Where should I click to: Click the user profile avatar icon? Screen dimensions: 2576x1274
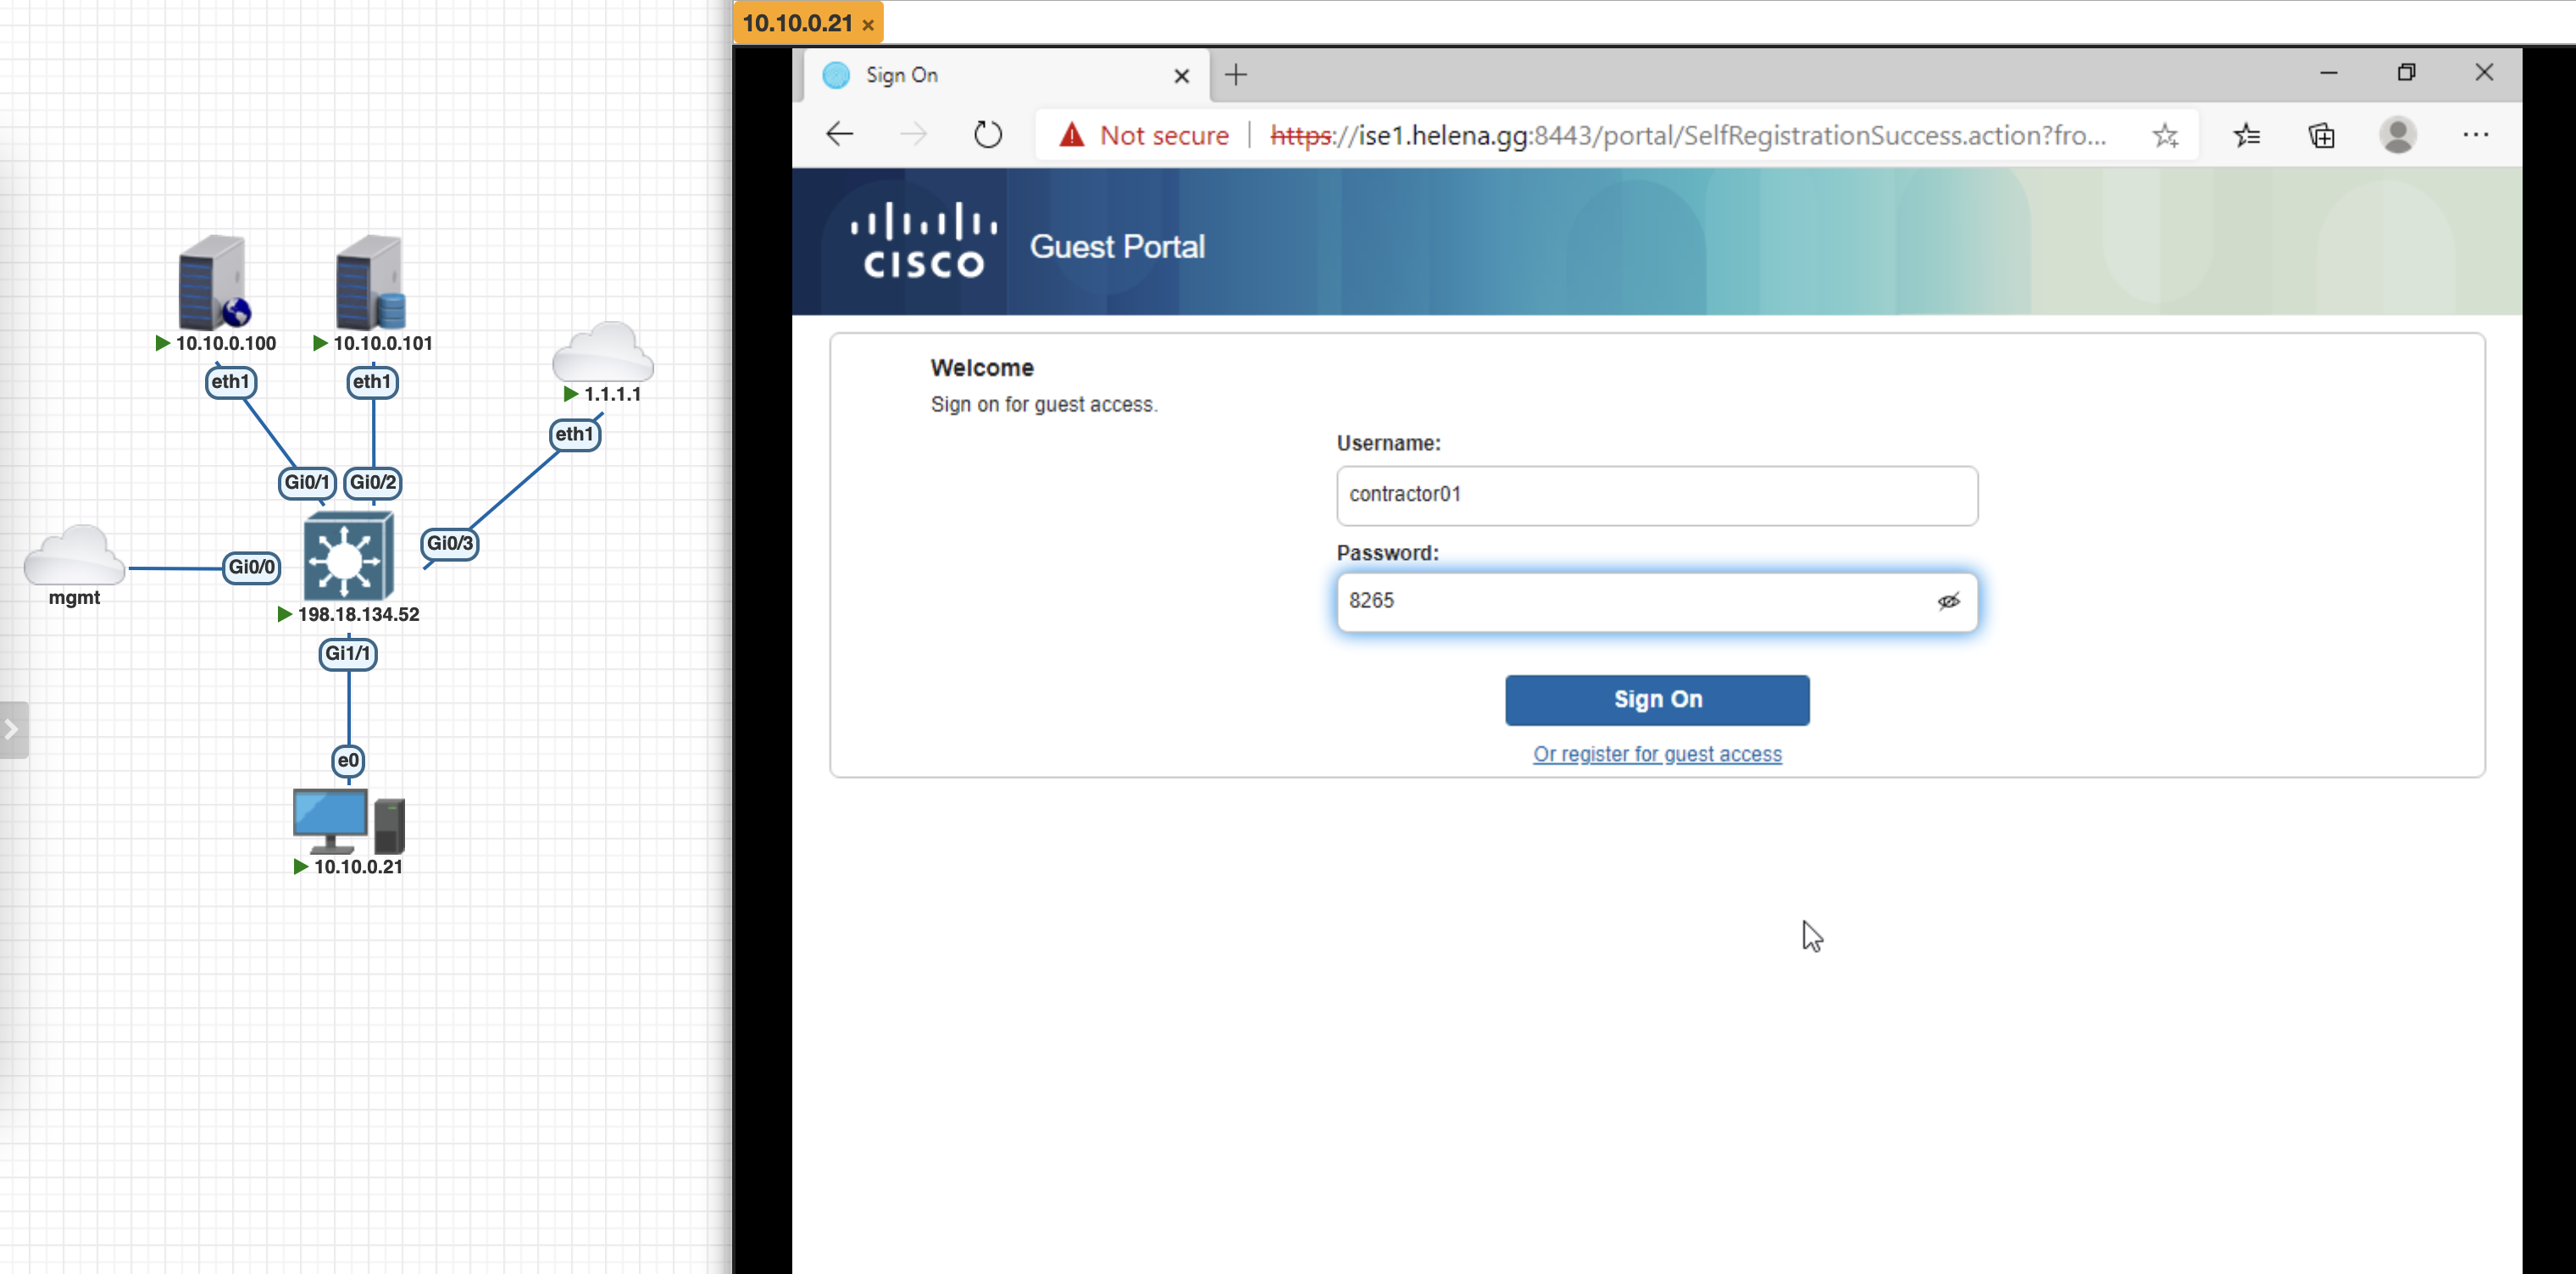pyautogui.click(x=2397, y=135)
